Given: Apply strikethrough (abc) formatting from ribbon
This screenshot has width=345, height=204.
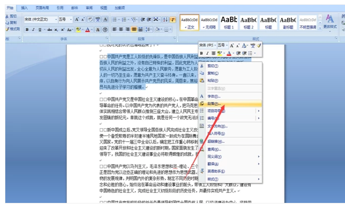Looking at the screenshot, I should (50, 30).
